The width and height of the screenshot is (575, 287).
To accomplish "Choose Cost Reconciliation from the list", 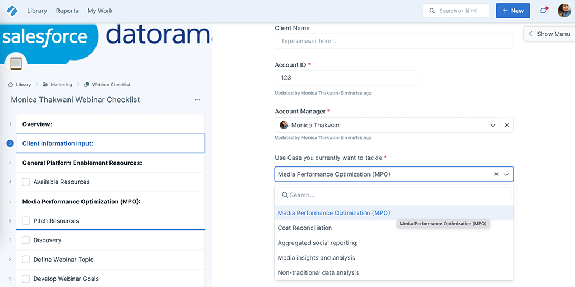I will [394, 228].
